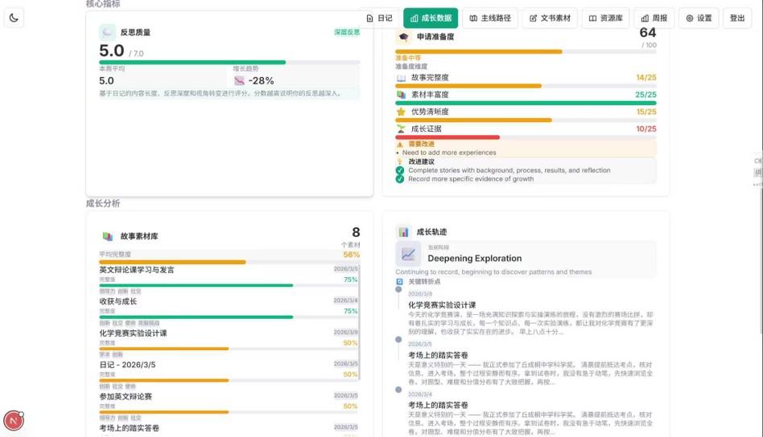The image size is (763, 437).
Task: Click the 14/25 story completeness score
Action: (646, 78)
